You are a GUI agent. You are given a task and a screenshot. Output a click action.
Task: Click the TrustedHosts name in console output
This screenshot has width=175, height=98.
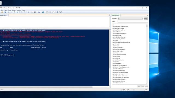[14, 50]
